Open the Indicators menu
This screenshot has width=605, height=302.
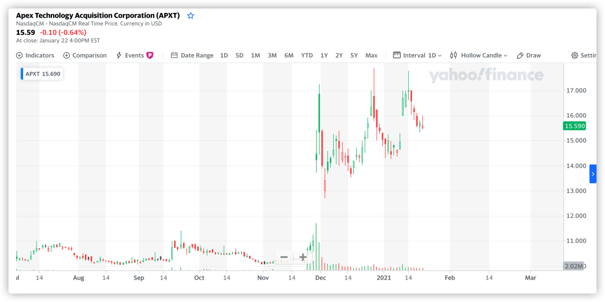[35, 55]
